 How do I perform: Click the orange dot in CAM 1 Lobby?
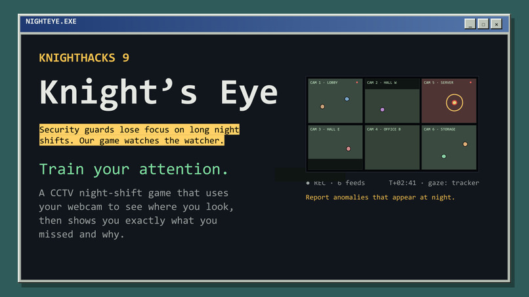[x=322, y=106]
